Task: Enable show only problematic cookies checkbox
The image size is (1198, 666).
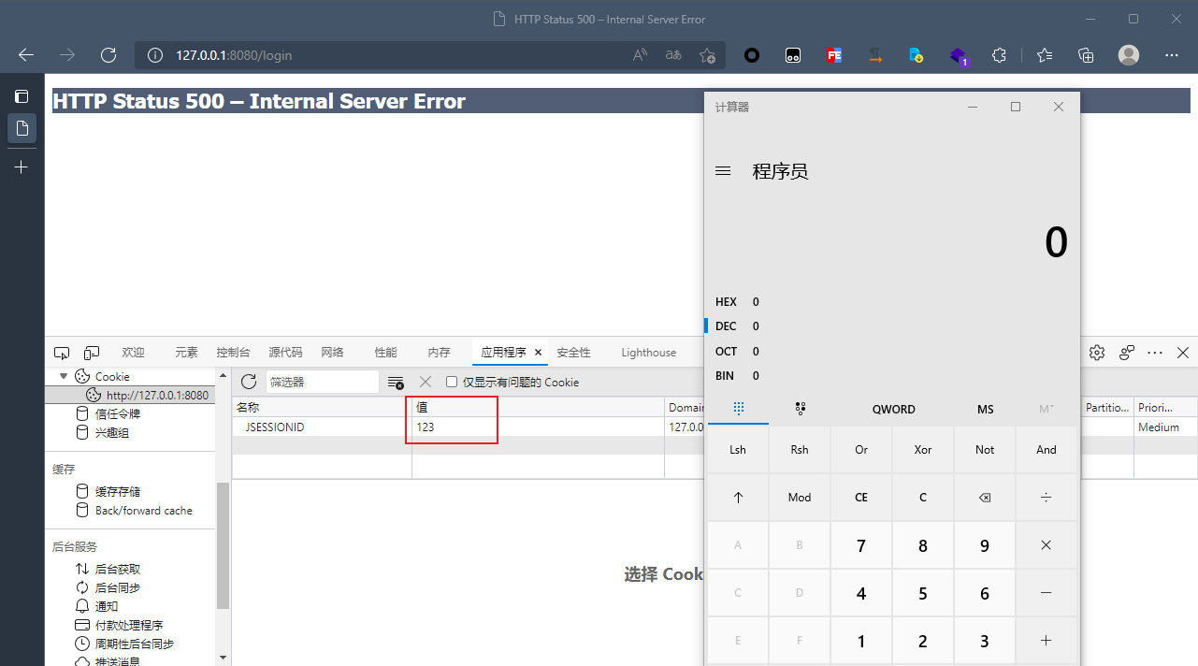Action: point(452,382)
